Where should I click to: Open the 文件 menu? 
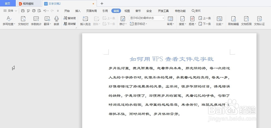click(10, 11)
